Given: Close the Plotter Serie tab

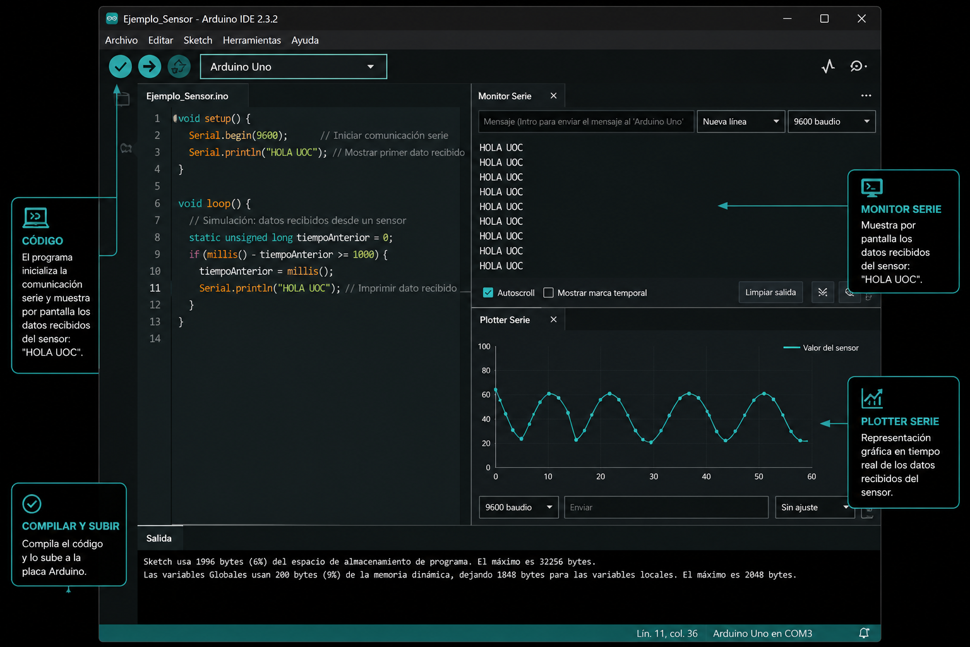Looking at the screenshot, I should pos(553,320).
